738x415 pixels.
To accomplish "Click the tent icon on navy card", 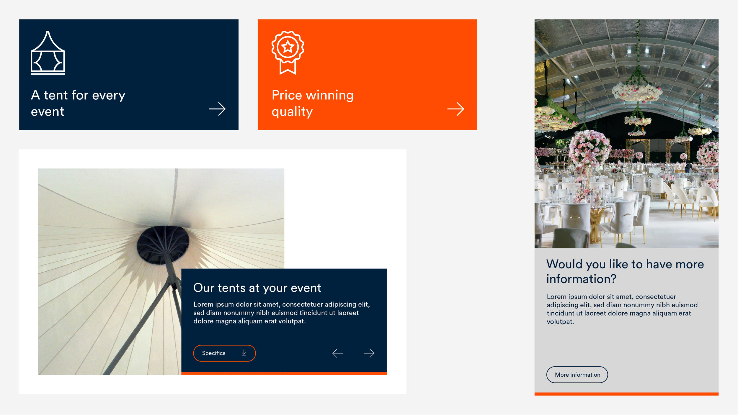I will pyautogui.click(x=48, y=53).
